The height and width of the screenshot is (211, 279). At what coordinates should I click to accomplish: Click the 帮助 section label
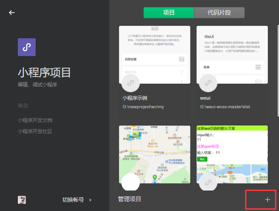click(x=23, y=106)
